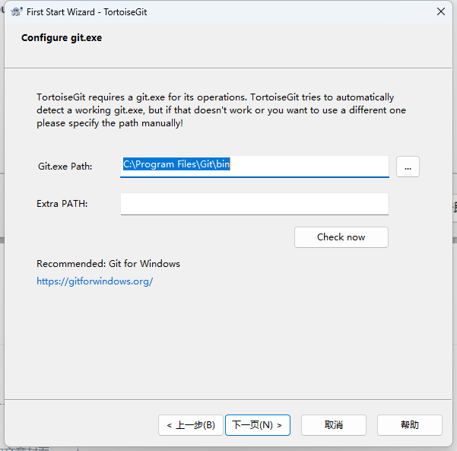Click the description line starting "TortoiseGit requires"

[x=215, y=97]
